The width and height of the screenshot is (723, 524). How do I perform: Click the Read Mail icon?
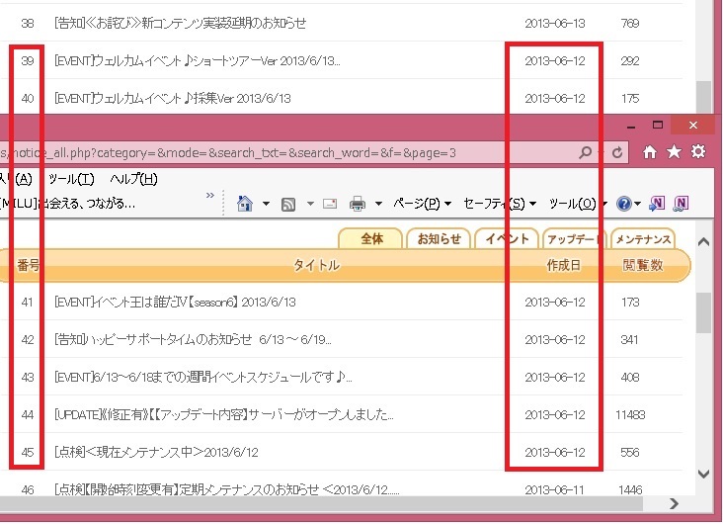329,204
